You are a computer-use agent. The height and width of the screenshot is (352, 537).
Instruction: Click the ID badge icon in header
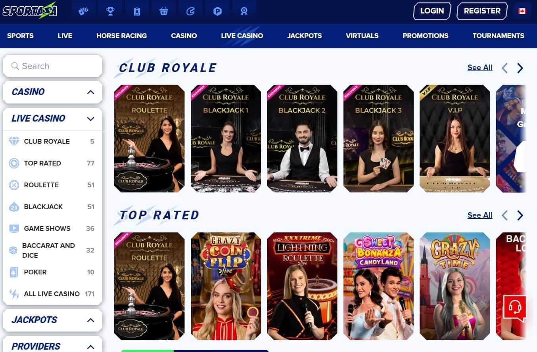(137, 11)
